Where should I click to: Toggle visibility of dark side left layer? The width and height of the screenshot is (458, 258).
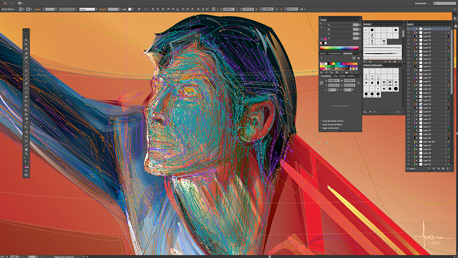pos(408,142)
